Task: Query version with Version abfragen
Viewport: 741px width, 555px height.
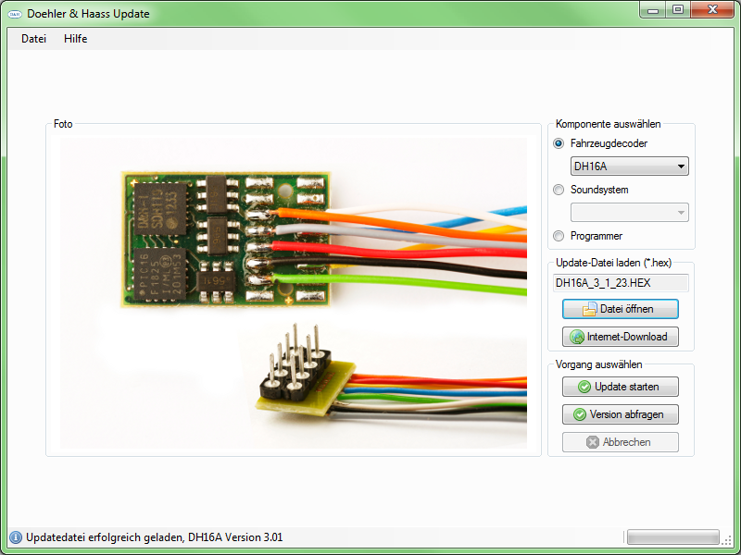Action: click(621, 414)
